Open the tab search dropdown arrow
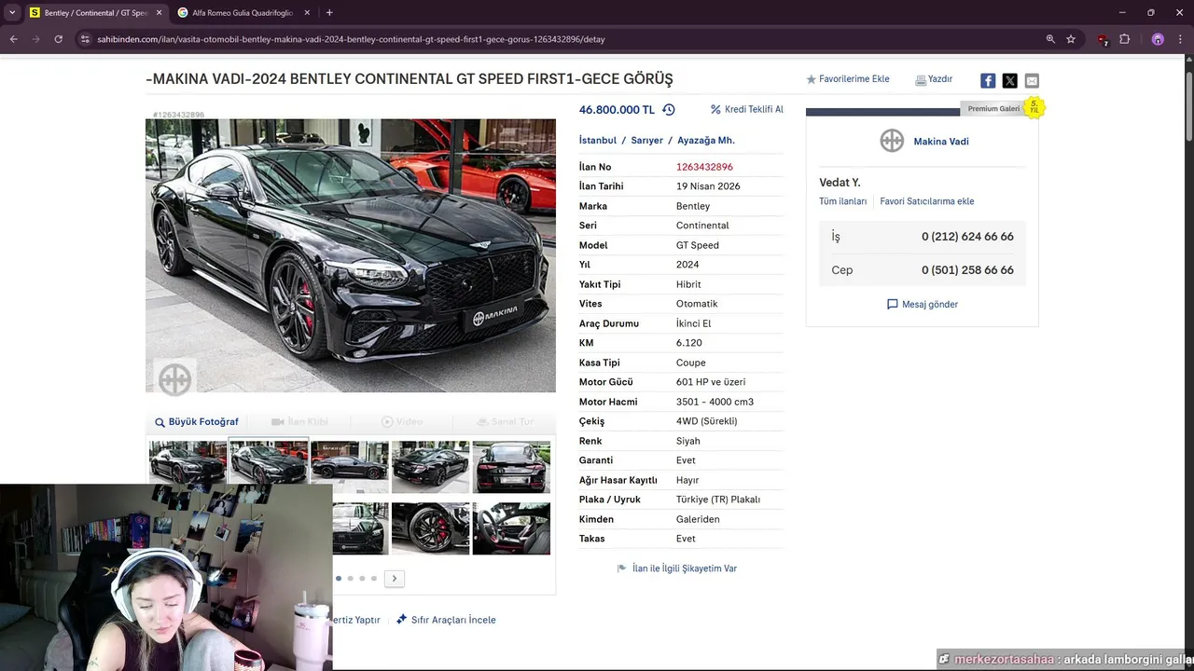Viewport: 1194px width, 671px height. tap(12, 13)
